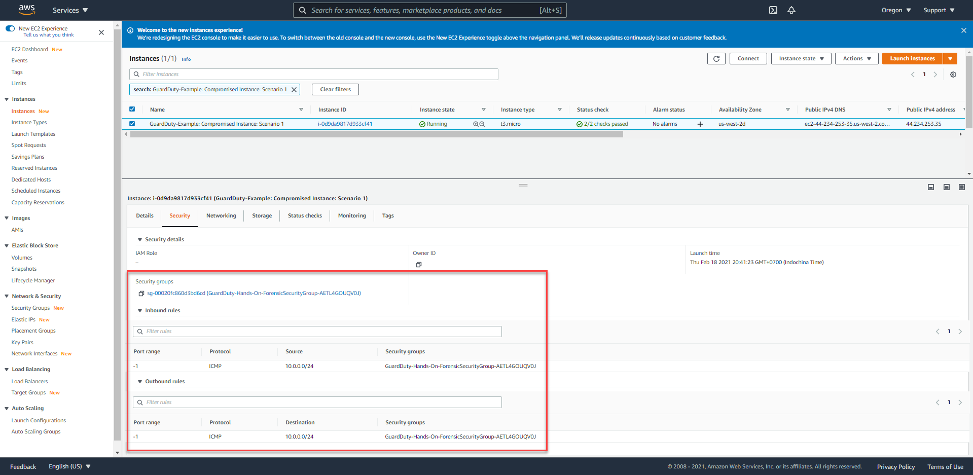Uncheck the GuardDuty-Example instance row checkbox

[x=132, y=124]
